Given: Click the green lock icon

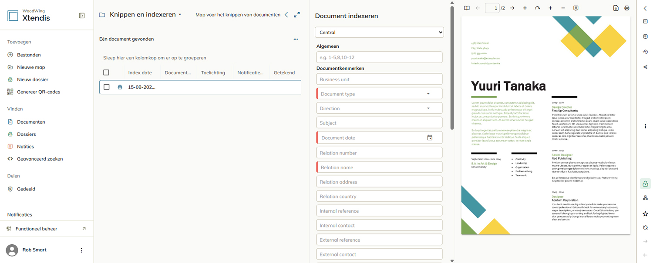Looking at the screenshot, I should coord(645,184).
